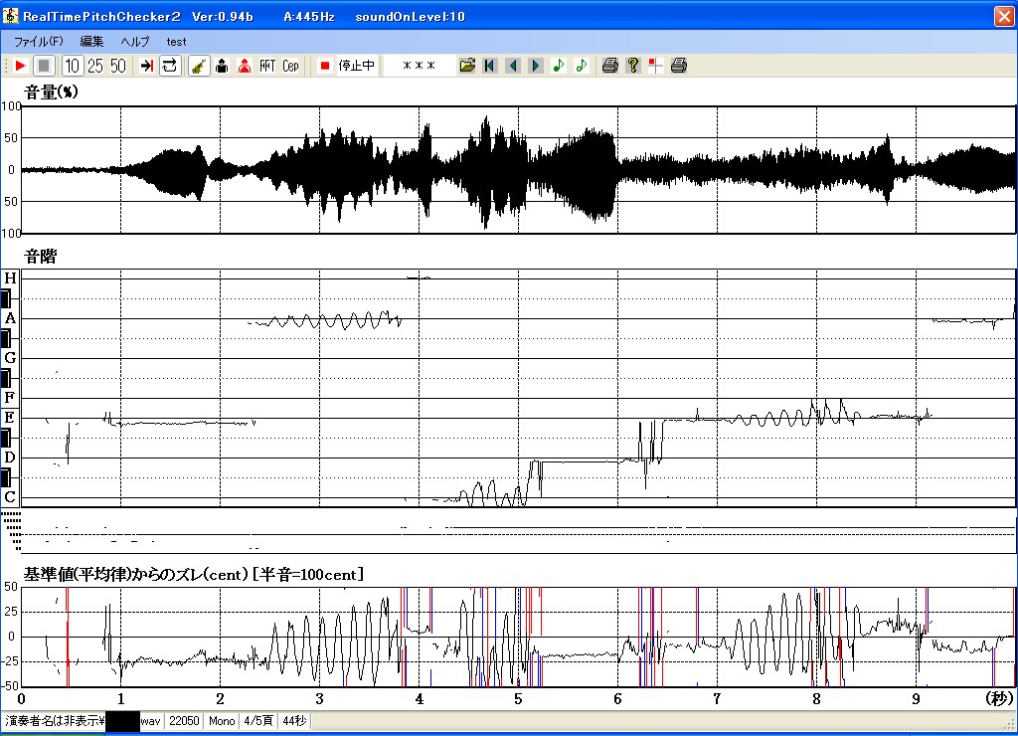Select the 10 display range button
1018x736 pixels.
[72, 66]
